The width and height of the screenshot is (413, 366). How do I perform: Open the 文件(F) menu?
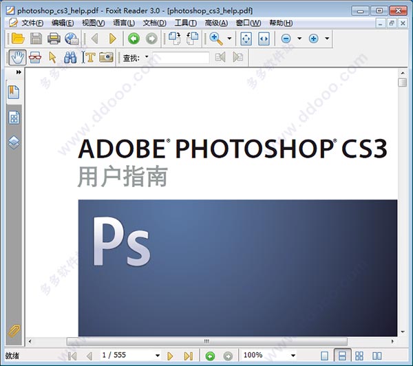pos(32,23)
